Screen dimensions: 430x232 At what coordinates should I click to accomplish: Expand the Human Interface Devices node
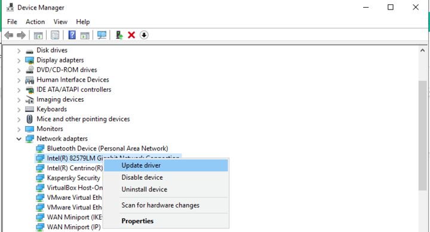[19, 80]
